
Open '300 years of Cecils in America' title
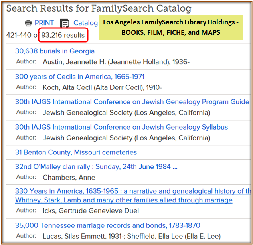click(x=79, y=77)
